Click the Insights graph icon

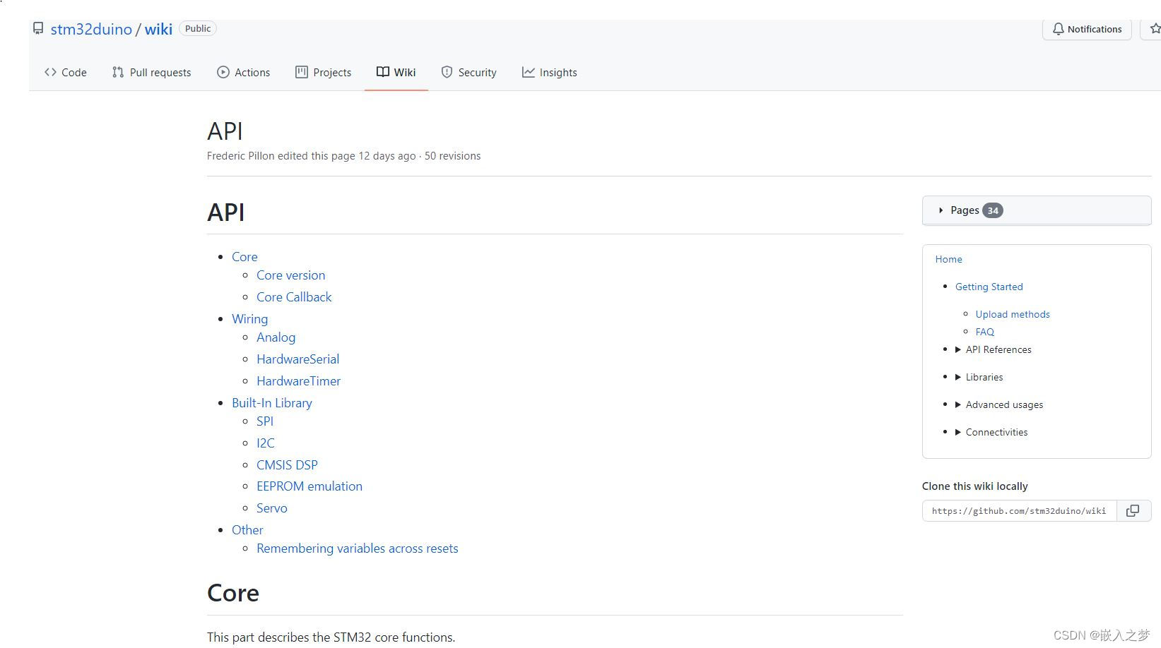tap(528, 72)
